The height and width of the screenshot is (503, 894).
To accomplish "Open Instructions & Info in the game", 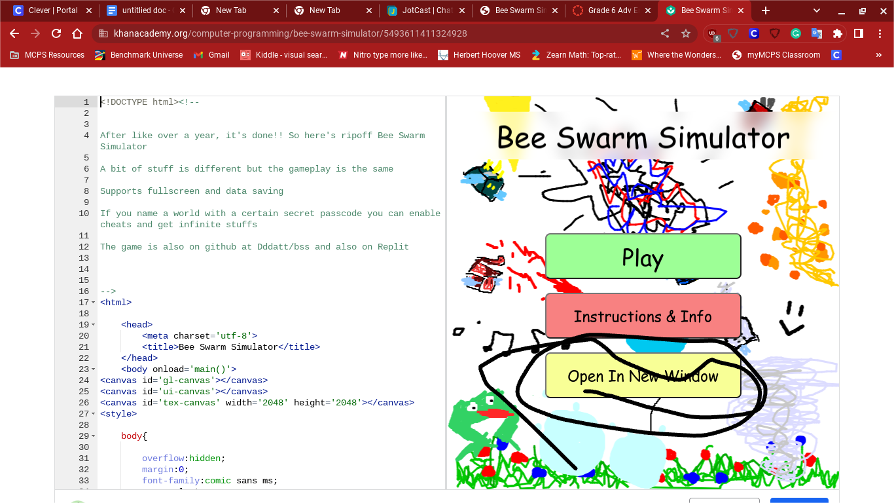I will [643, 316].
